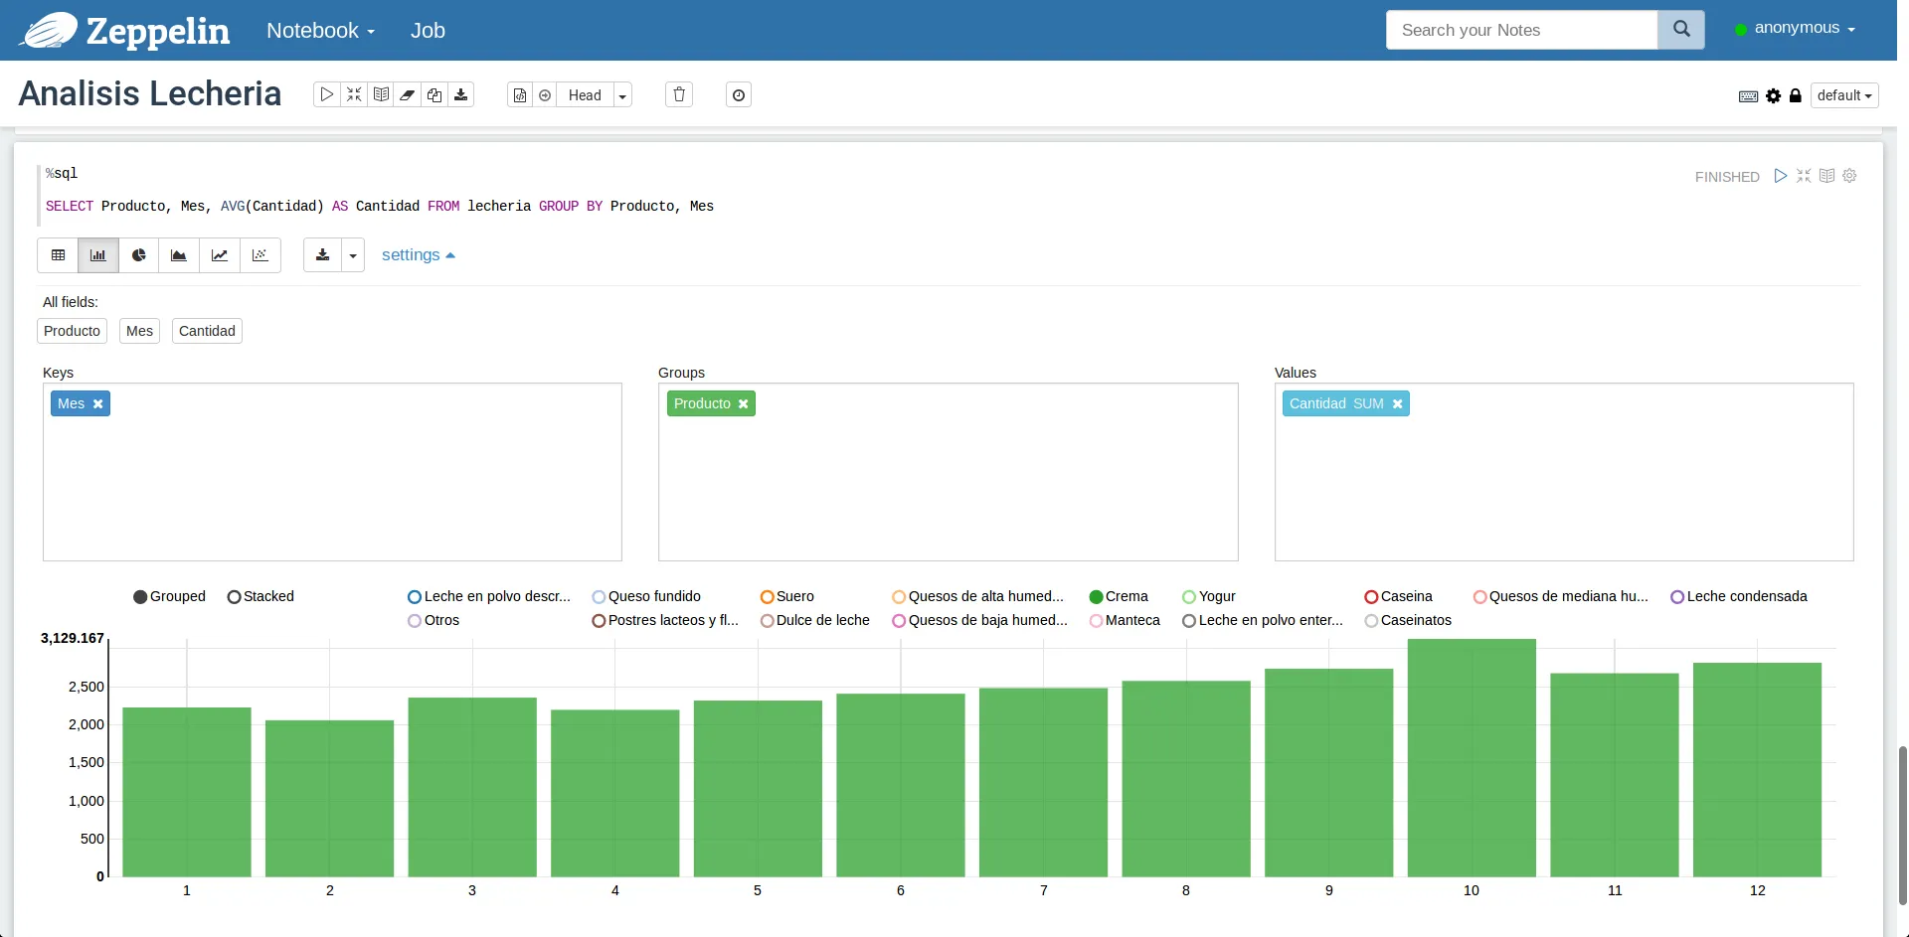This screenshot has height=937, width=1909.
Task: Click the page vertical scrollbar
Action: (1902, 825)
